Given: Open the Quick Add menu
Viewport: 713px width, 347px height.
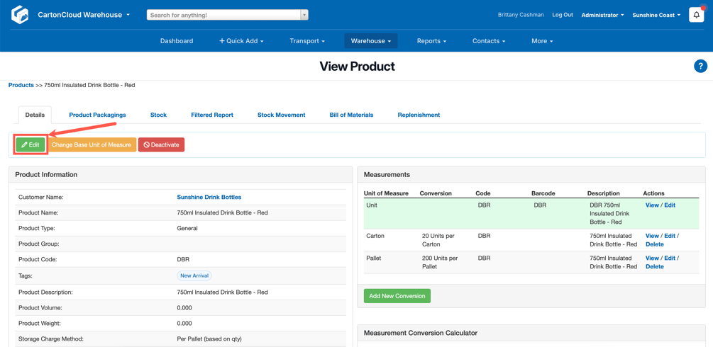Looking at the screenshot, I should point(241,41).
